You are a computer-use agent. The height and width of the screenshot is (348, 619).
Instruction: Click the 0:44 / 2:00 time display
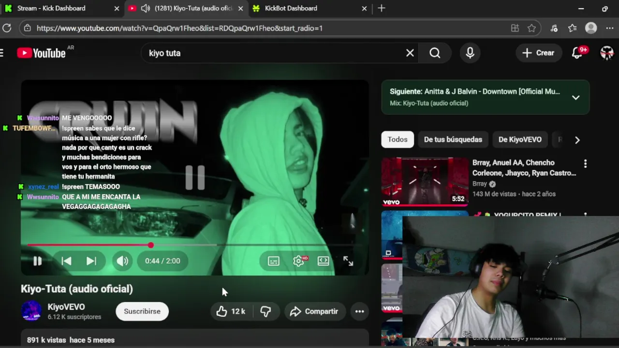162,261
